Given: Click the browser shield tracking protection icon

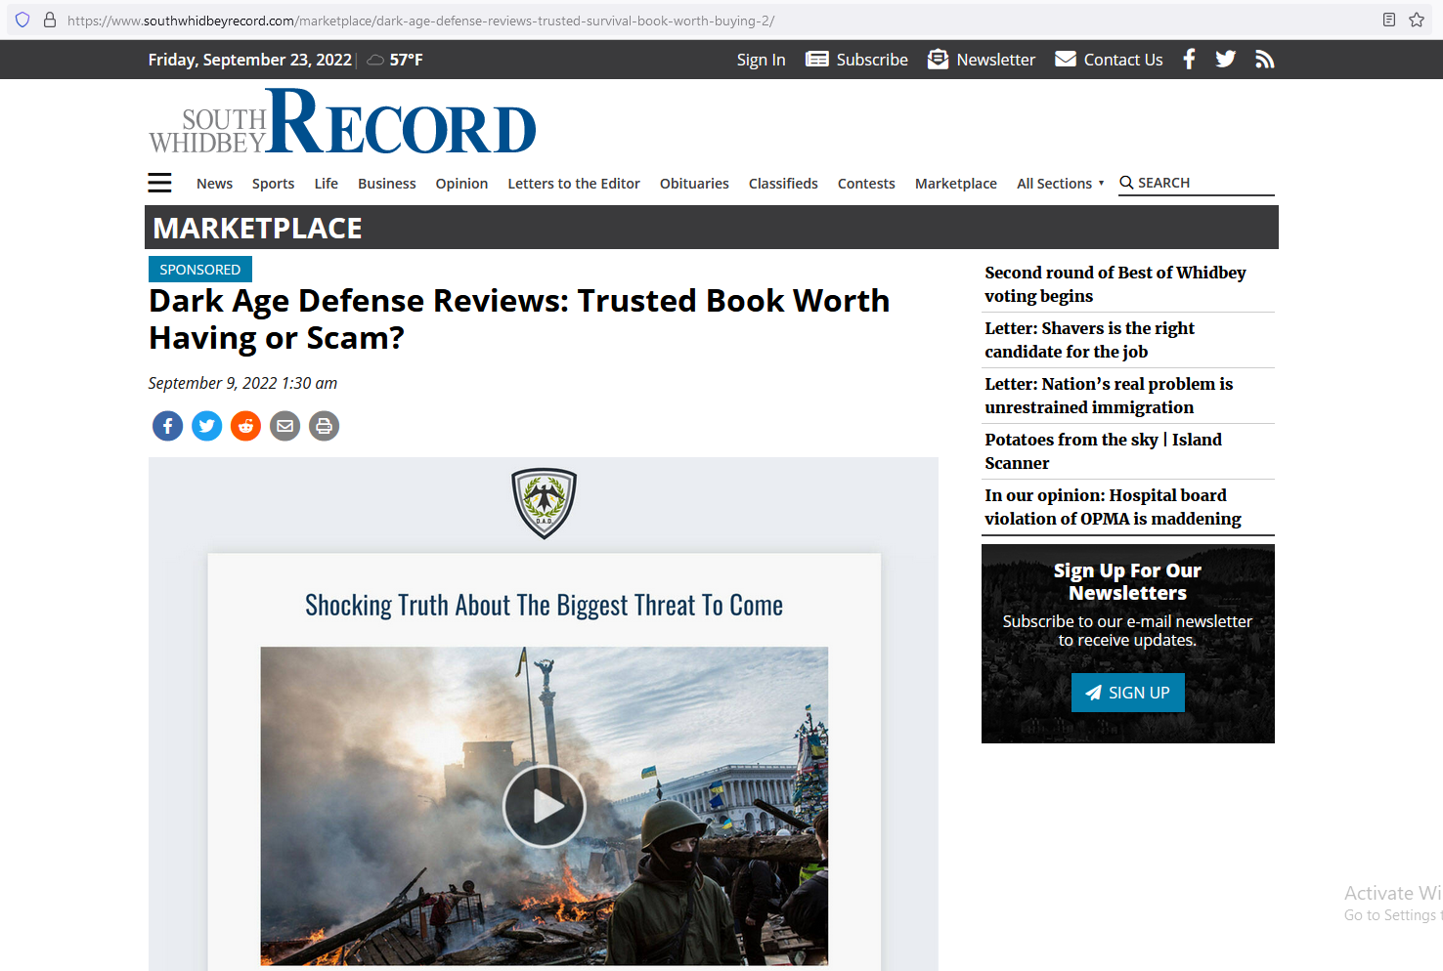Looking at the screenshot, I should (22, 20).
